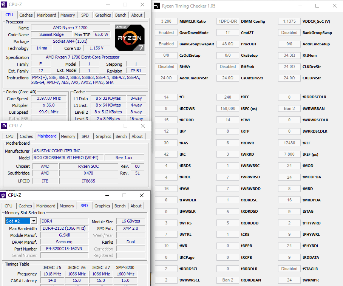Click the Module Manuf. G.Skill field

[64, 235]
